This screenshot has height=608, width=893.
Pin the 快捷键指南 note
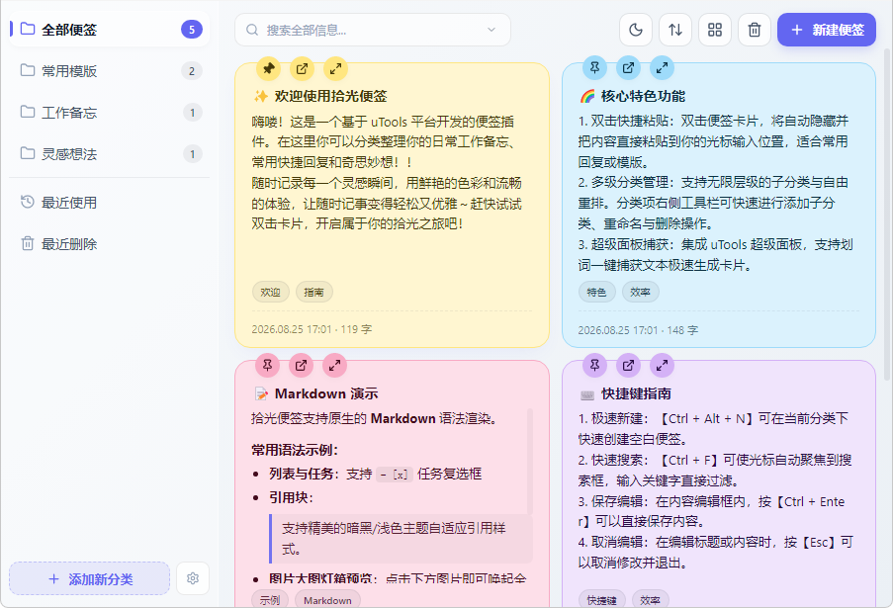point(594,366)
